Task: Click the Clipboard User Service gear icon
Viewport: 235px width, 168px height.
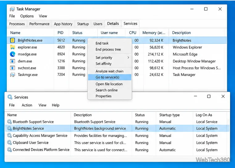Action: click(x=10, y=142)
